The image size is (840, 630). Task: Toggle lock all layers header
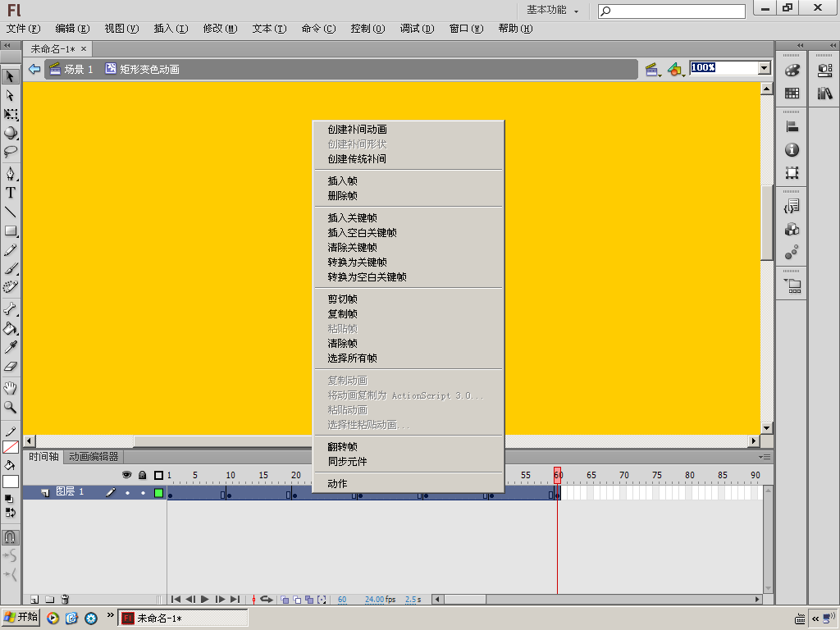(143, 475)
